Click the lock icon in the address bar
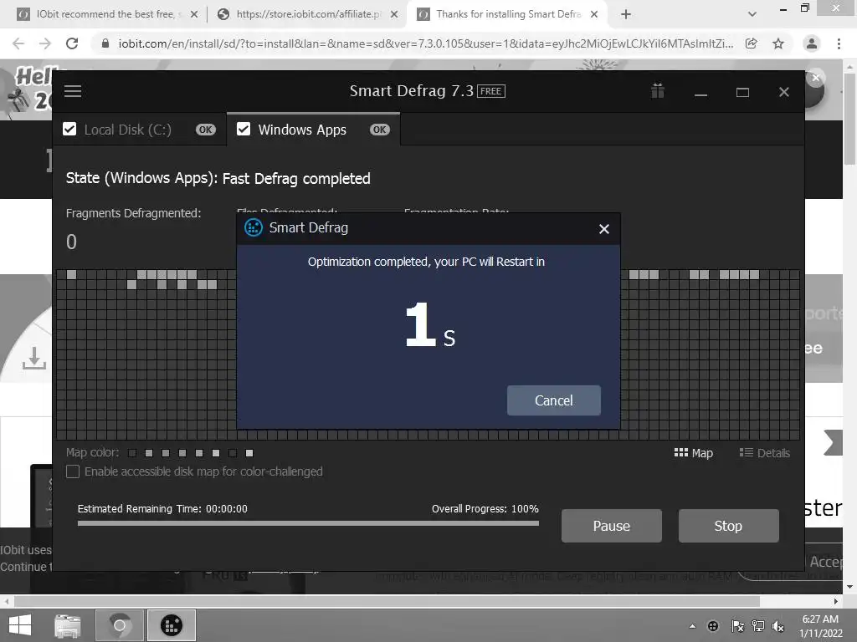Image resolution: width=857 pixels, height=642 pixels. point(105,43)
